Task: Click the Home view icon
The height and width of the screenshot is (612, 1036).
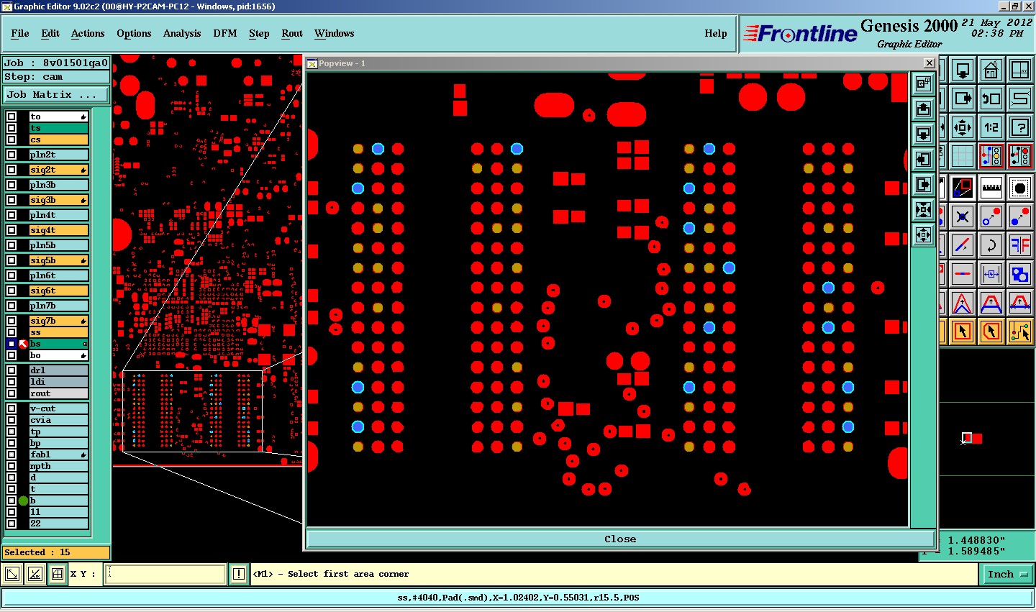Action: pyautogui.click(x=991, y=70)
